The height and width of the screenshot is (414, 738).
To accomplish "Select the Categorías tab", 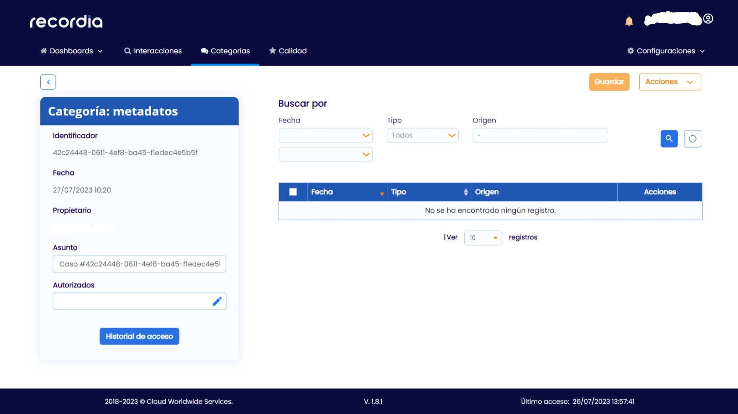I will point(225,51).
